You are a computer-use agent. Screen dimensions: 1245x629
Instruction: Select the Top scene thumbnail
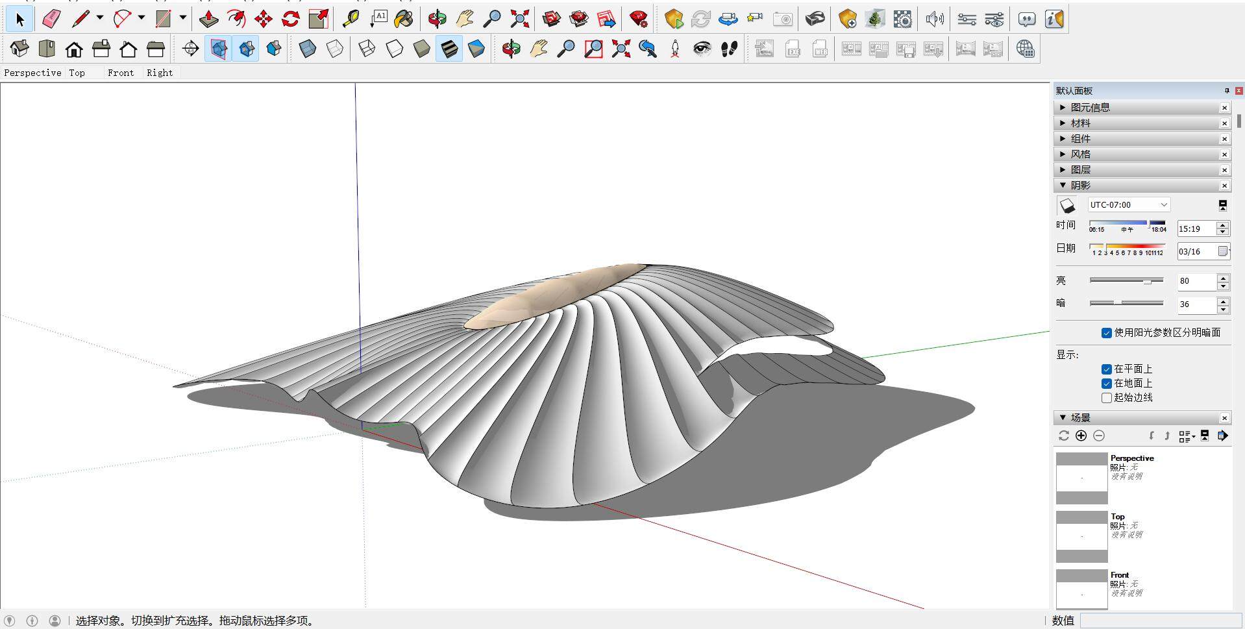pyautogui.click(x=1081, y=537)
